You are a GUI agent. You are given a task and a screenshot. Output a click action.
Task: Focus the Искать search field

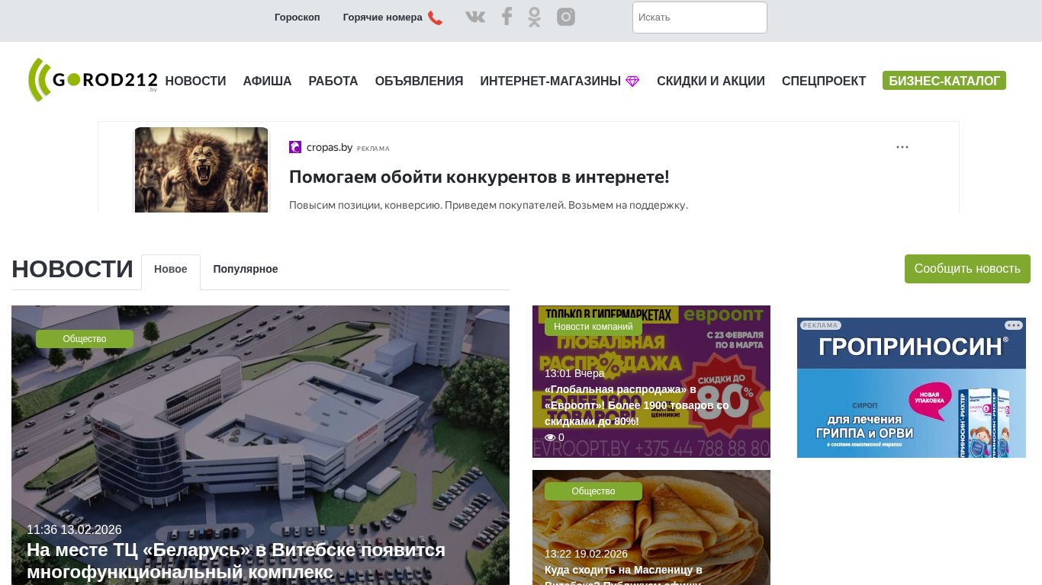tap(699, 18)
